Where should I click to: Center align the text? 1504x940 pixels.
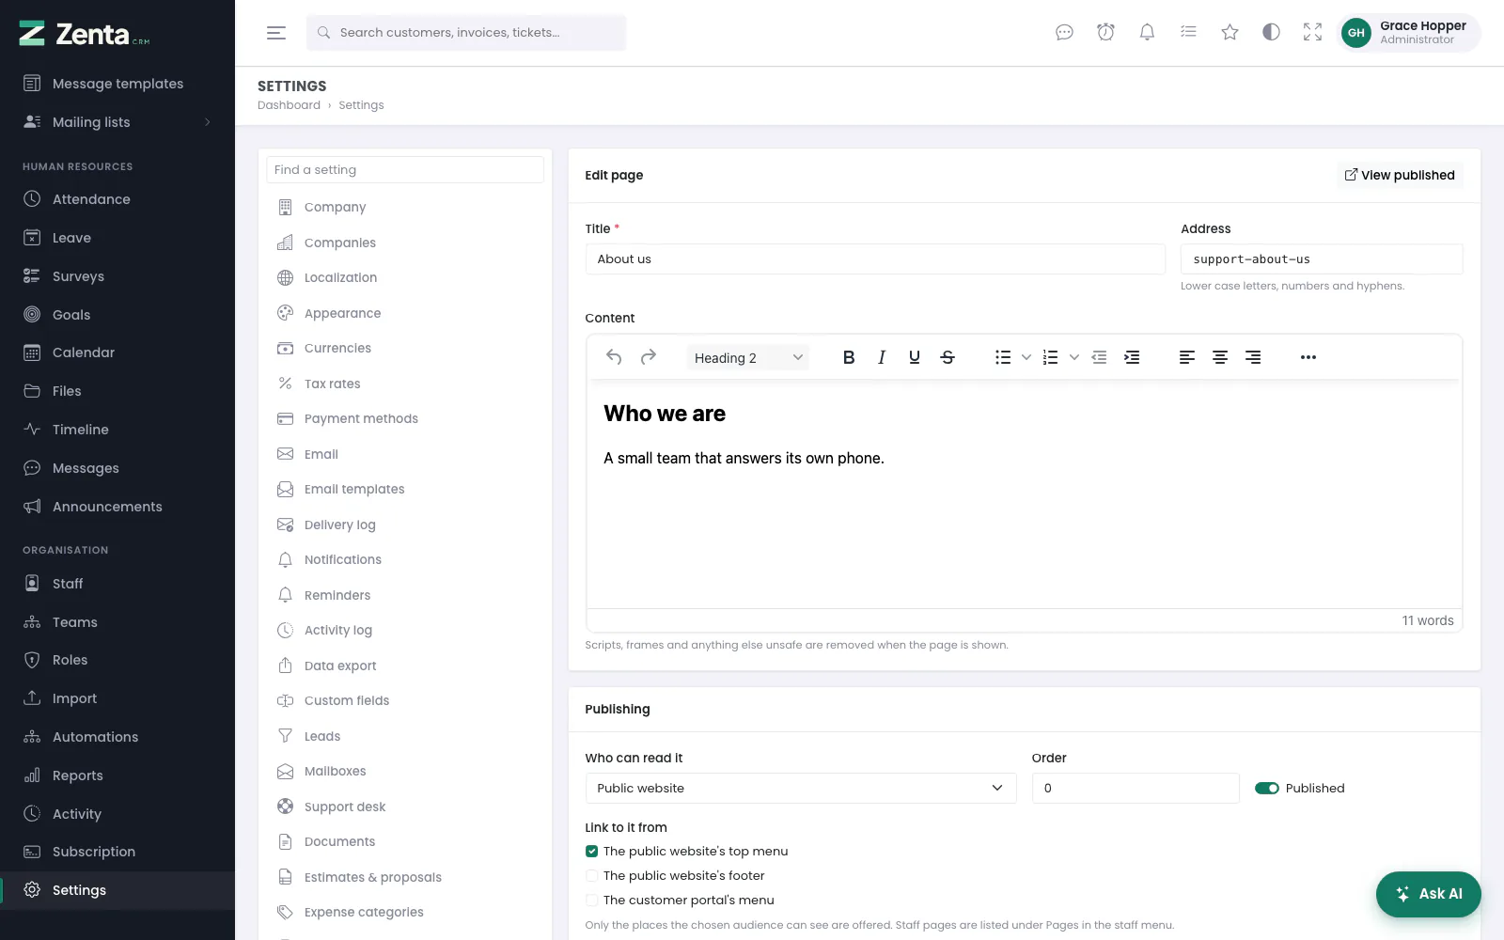[x=1220, y=357]
